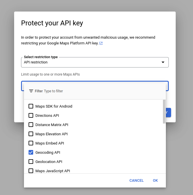Toggle the Maps Embed API checkbox
193x195 pixels.
[x=31, y=143]
